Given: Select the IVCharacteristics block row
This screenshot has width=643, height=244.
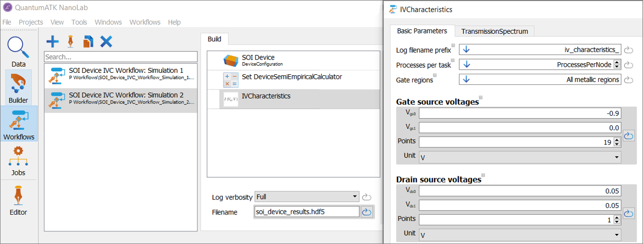Looking at the screenshot, I should click(x=293, y=99).
